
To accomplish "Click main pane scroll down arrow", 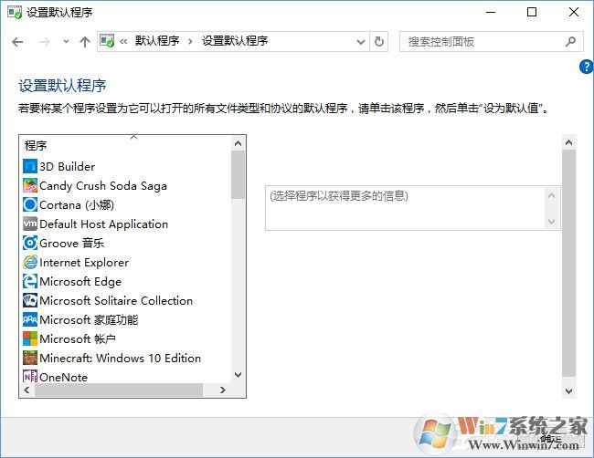I will pos(568,391).
